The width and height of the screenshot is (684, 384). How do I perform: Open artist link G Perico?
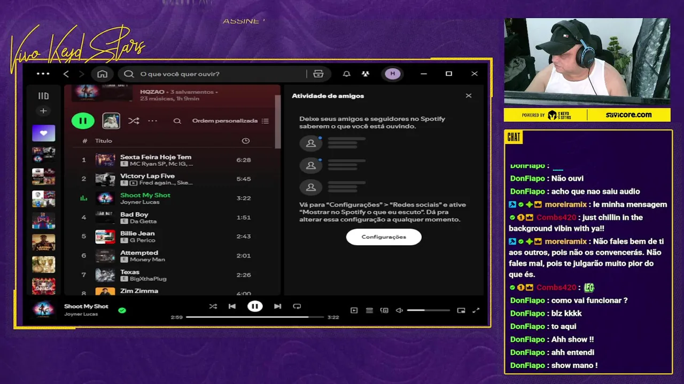tap(142, 241)
